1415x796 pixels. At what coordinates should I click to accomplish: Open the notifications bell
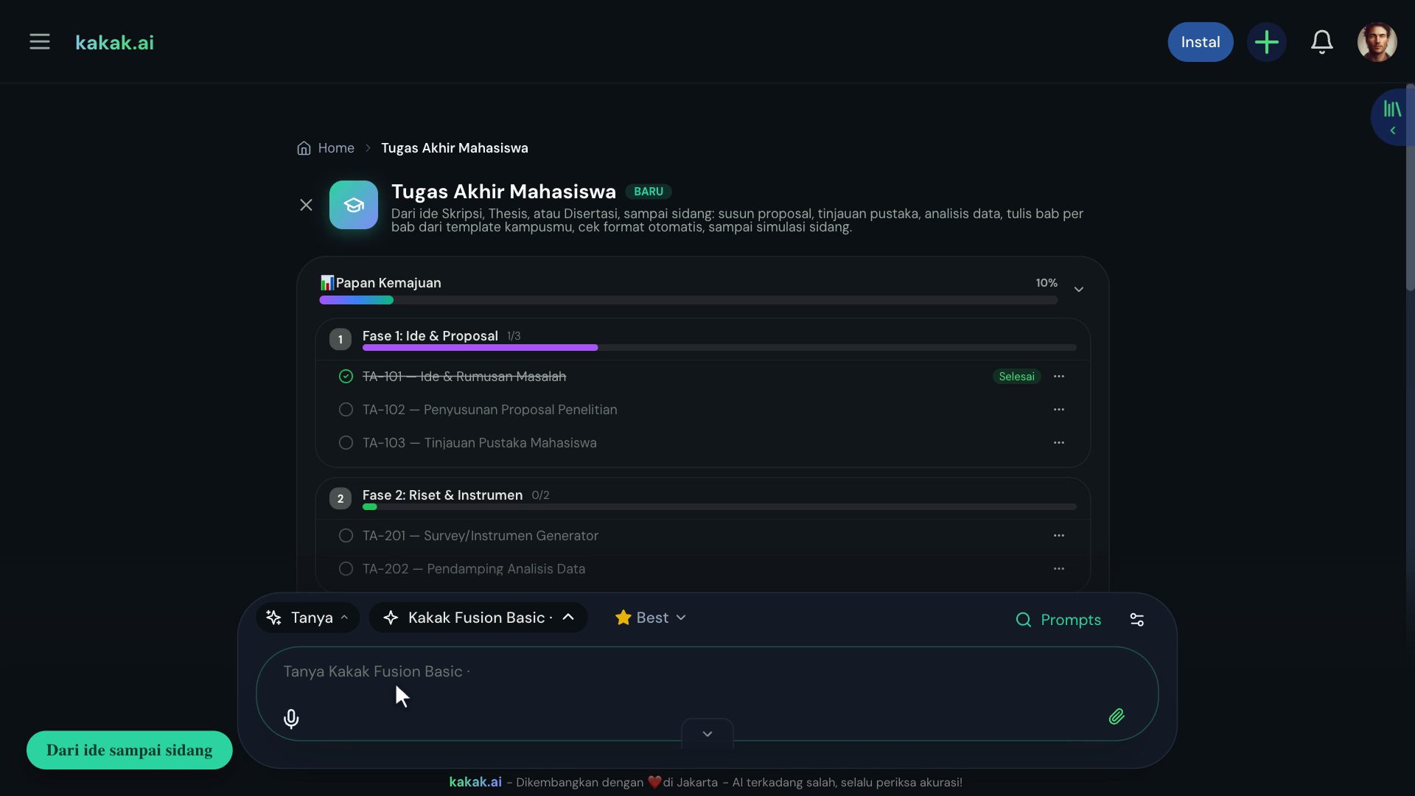coord(1321,42)
